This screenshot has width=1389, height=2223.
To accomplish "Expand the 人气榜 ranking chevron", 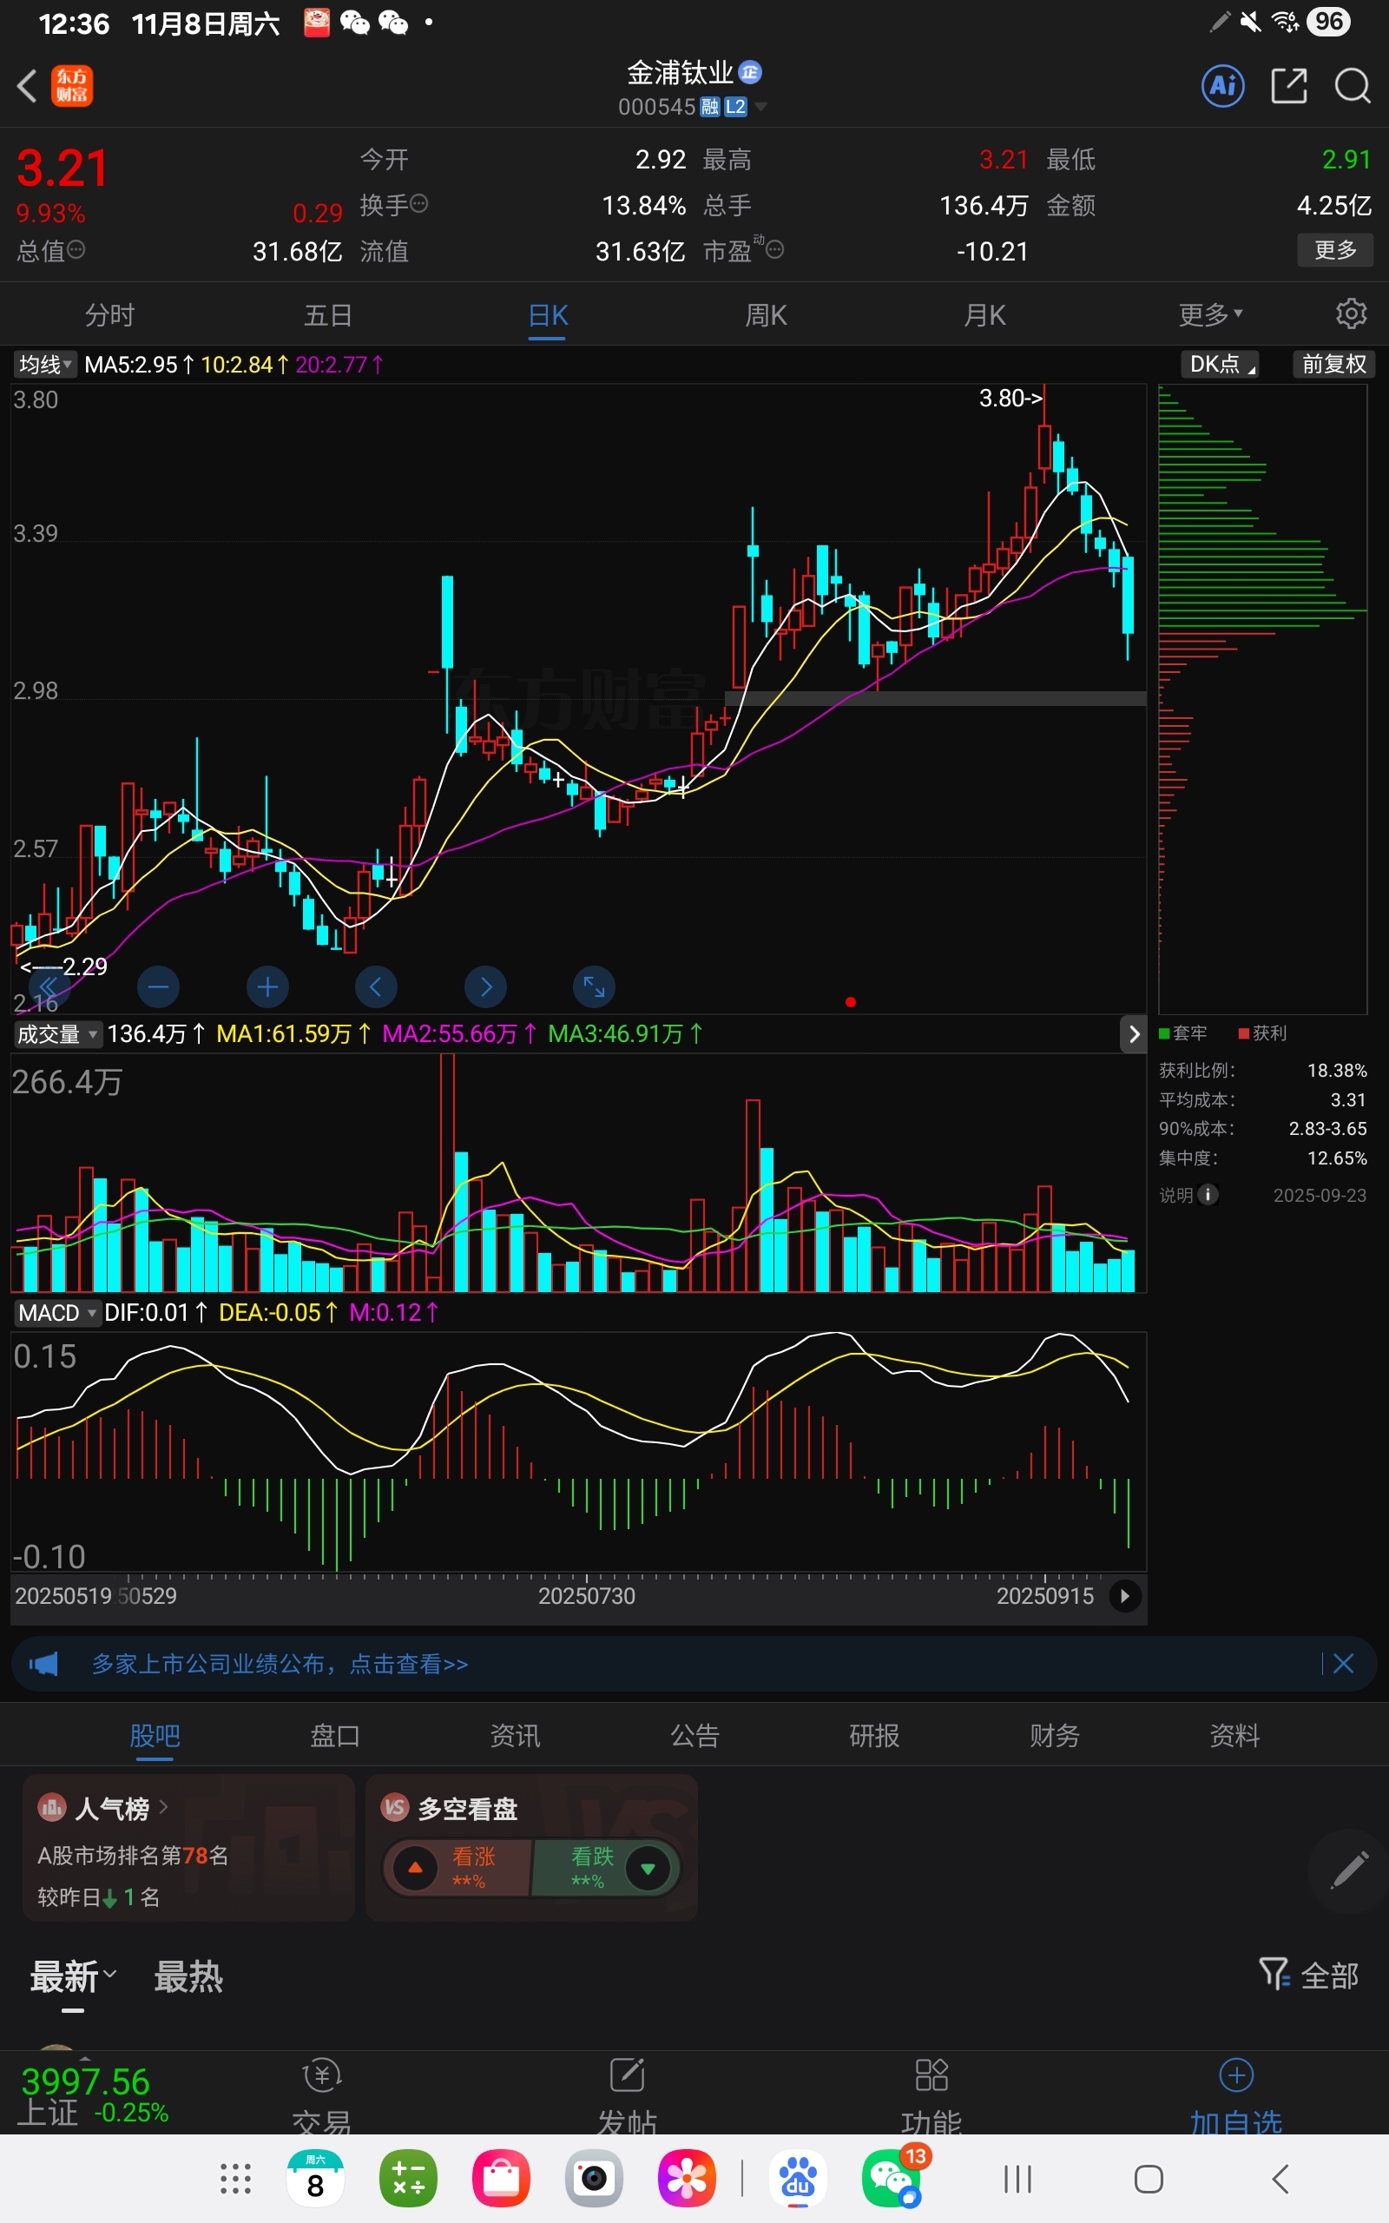I will coord(163,1807).
